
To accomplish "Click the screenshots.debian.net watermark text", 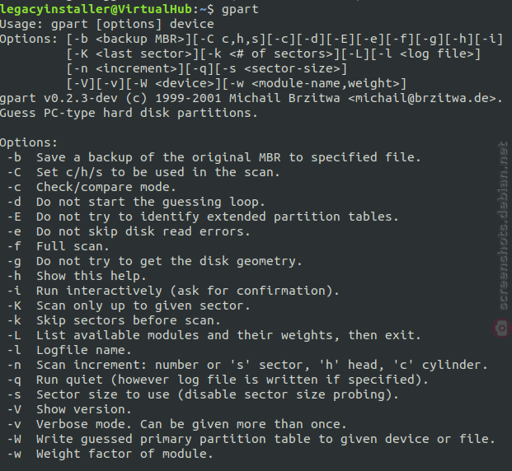I will (x=503, y=226).
